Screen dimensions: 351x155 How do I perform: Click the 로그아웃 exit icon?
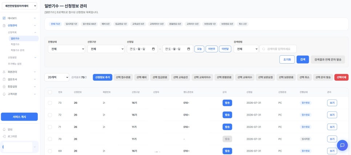(4, 136)
